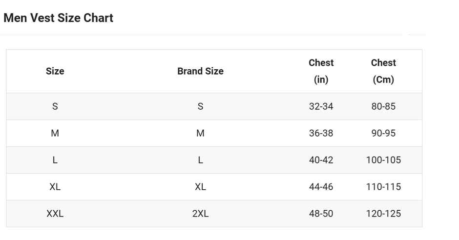Click the M cell under Brand Size
This screenshot has height=240, width=459.
[x=200, y=133]
